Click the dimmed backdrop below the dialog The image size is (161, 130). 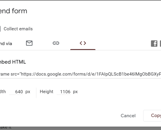tap(80, 128)
